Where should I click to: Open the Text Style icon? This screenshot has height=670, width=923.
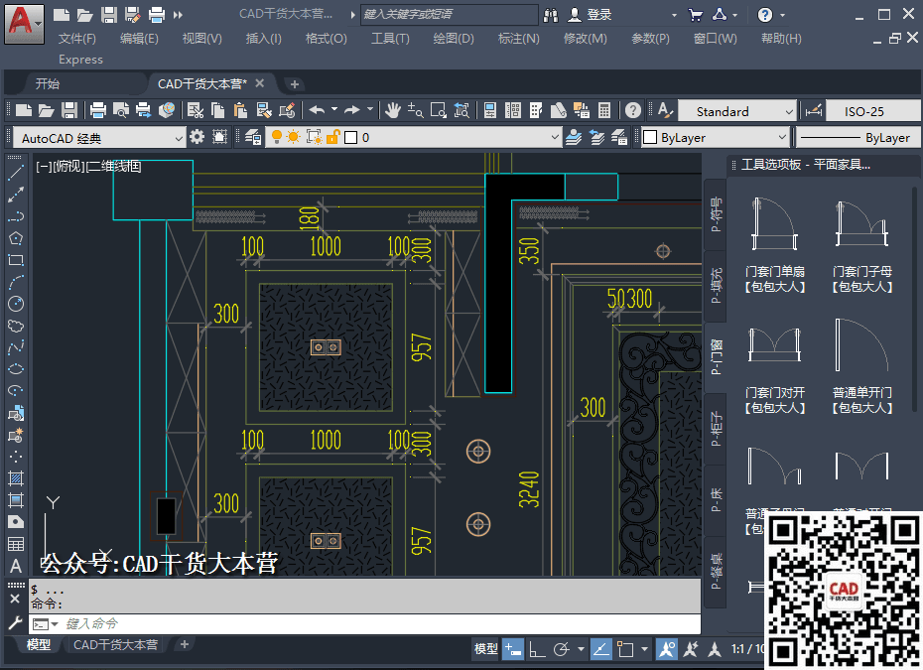(x=665, y=110)
